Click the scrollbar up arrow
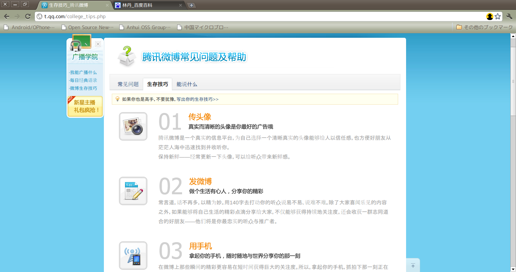Image resolution: width=516 pixels, height=272 pixels. pos(513,36)
